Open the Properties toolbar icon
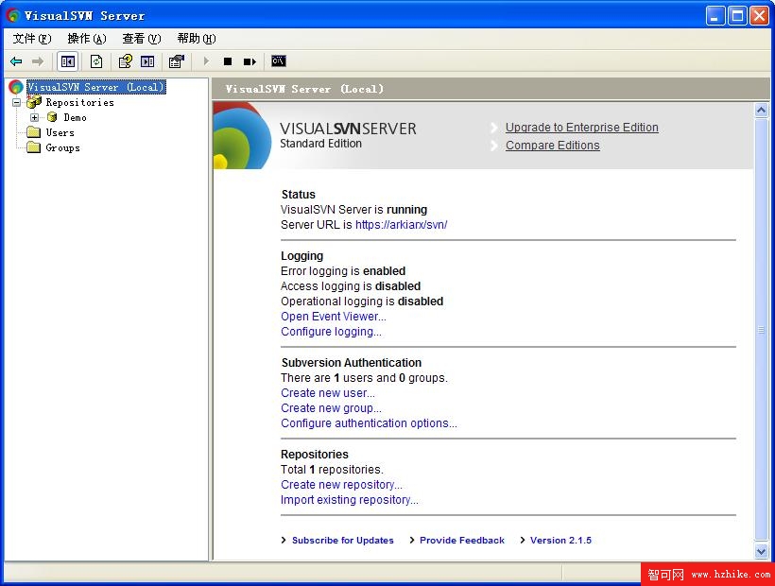775x586 pixels. [x=177, y=61]
